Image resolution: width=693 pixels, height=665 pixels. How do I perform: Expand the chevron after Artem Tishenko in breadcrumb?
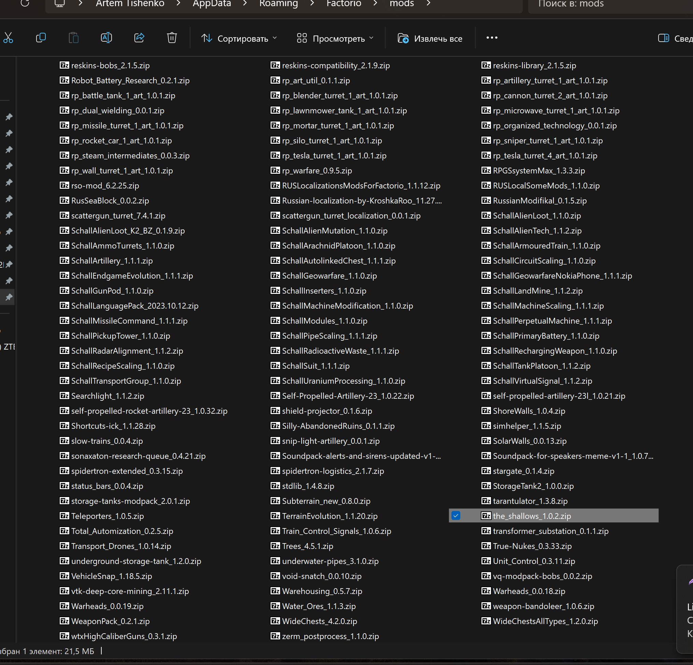(178, 3)
